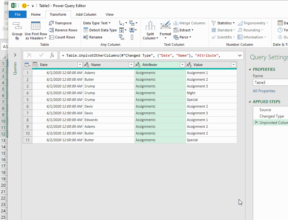Switch to the Add Column ribbon tab
Viewport: 288px width, 220px height.
(85, 14)
